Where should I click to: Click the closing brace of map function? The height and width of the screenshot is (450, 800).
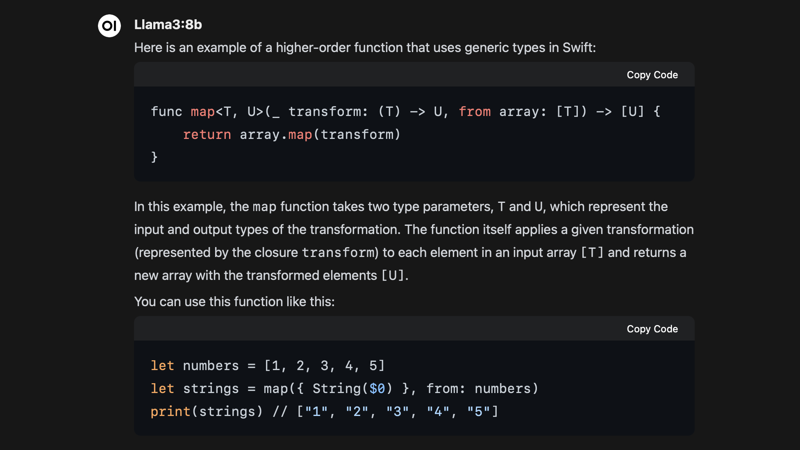point(154,157)
